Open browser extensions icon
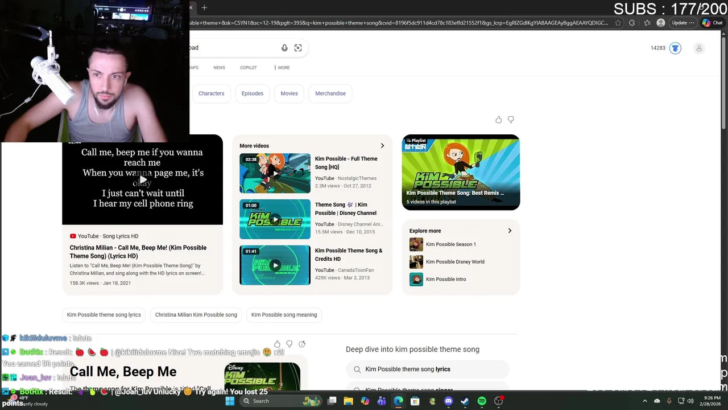 pos(632,23)
